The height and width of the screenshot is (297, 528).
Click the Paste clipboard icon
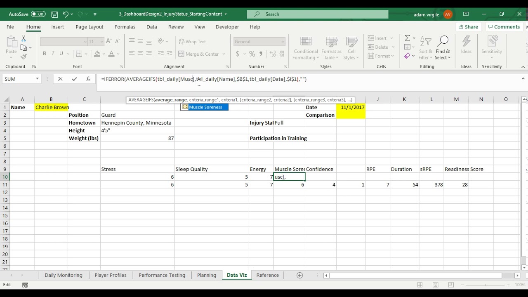[x=11, y=42]
